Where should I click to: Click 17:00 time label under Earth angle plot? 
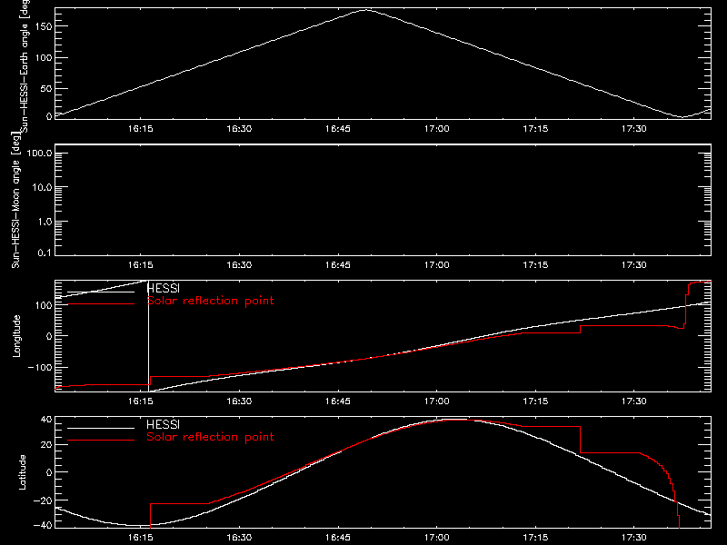[x=437, y=129]
